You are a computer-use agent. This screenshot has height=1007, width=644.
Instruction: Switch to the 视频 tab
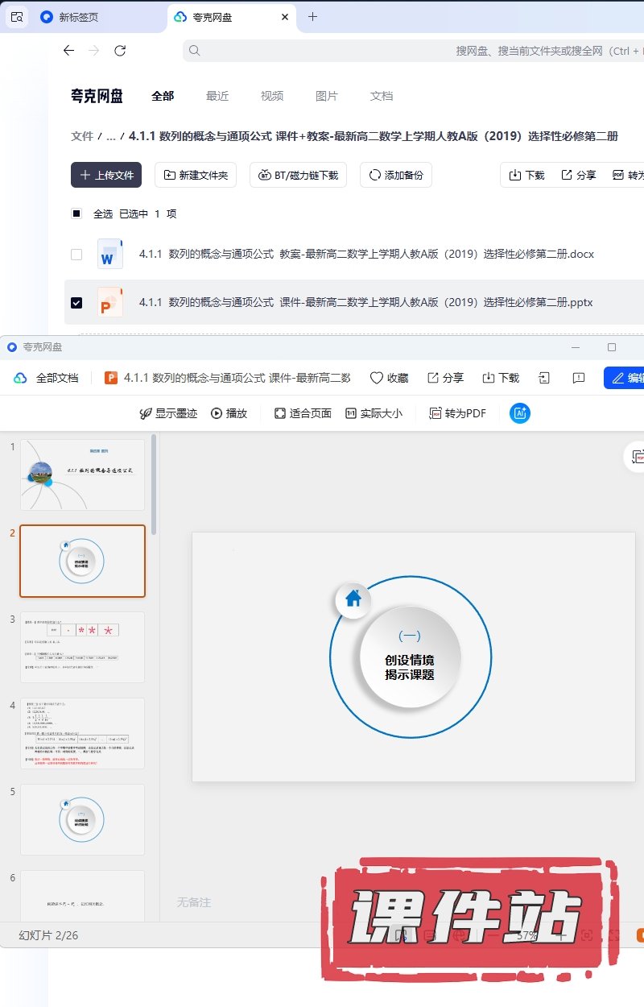pos(272,96)
